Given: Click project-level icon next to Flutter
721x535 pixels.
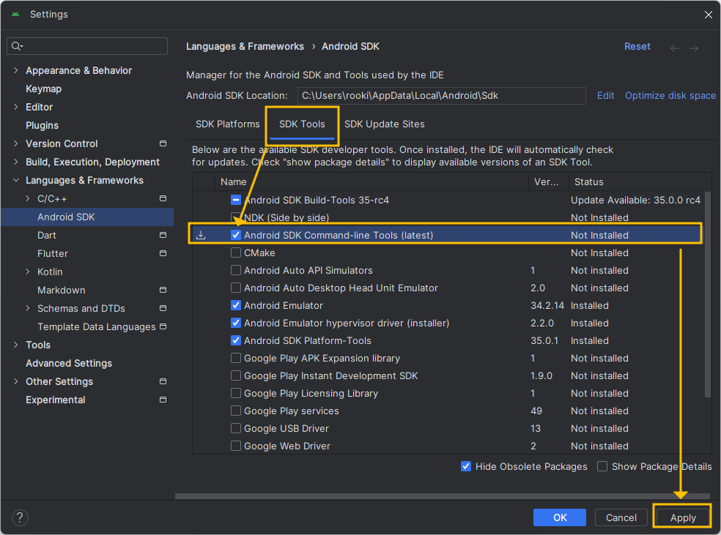Looking at the screenshot, I should [163, 253].
